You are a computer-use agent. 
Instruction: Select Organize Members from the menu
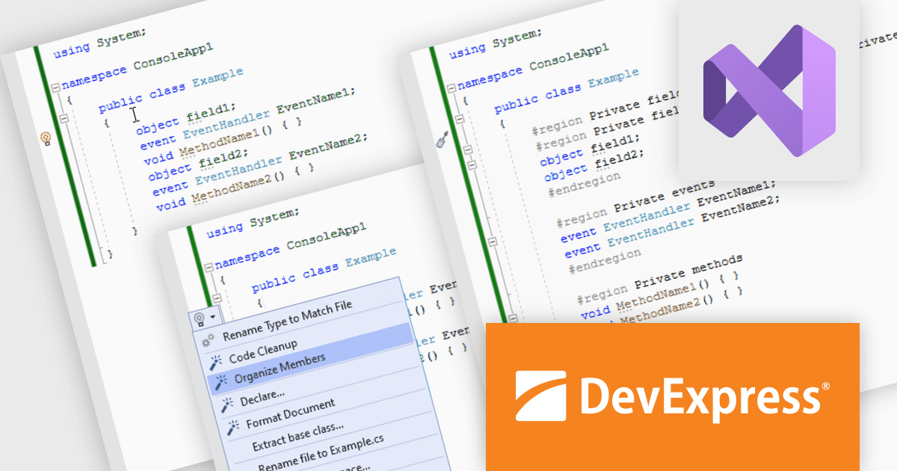280,368
